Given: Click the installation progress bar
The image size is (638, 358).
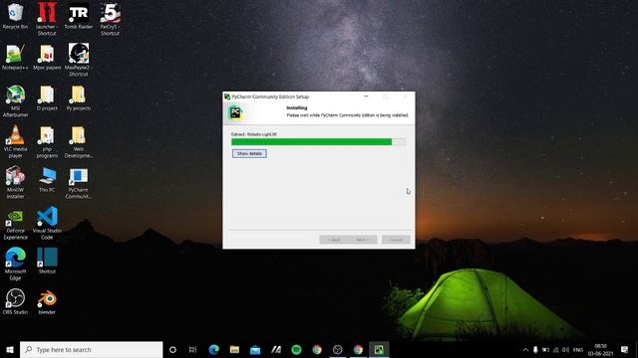Looking at the screenshot, I should pyautogui.click(x=318, y=141).
